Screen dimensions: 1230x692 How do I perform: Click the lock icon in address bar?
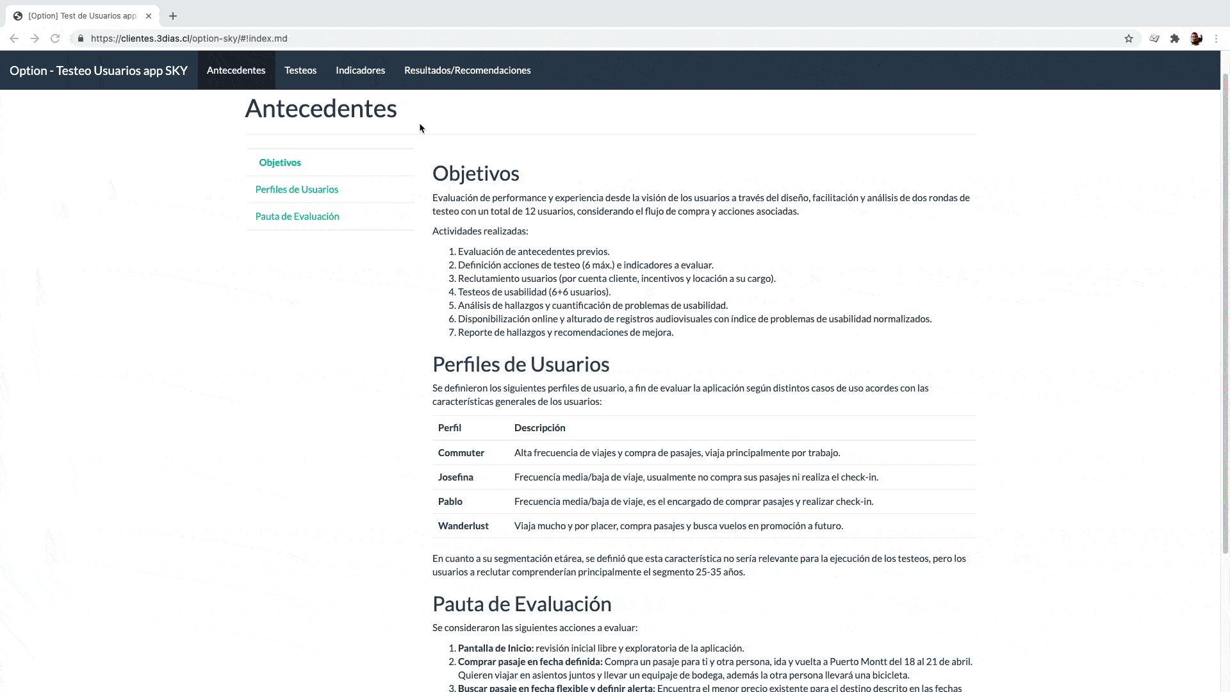81,38
